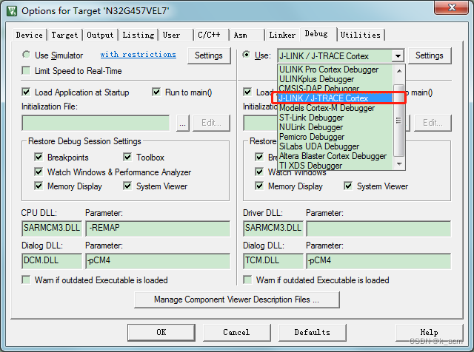This screenshot has height=352, width=474.
Task: Click the Driver DLL SARMCM3.DLL field
Action: click(273, 228)
